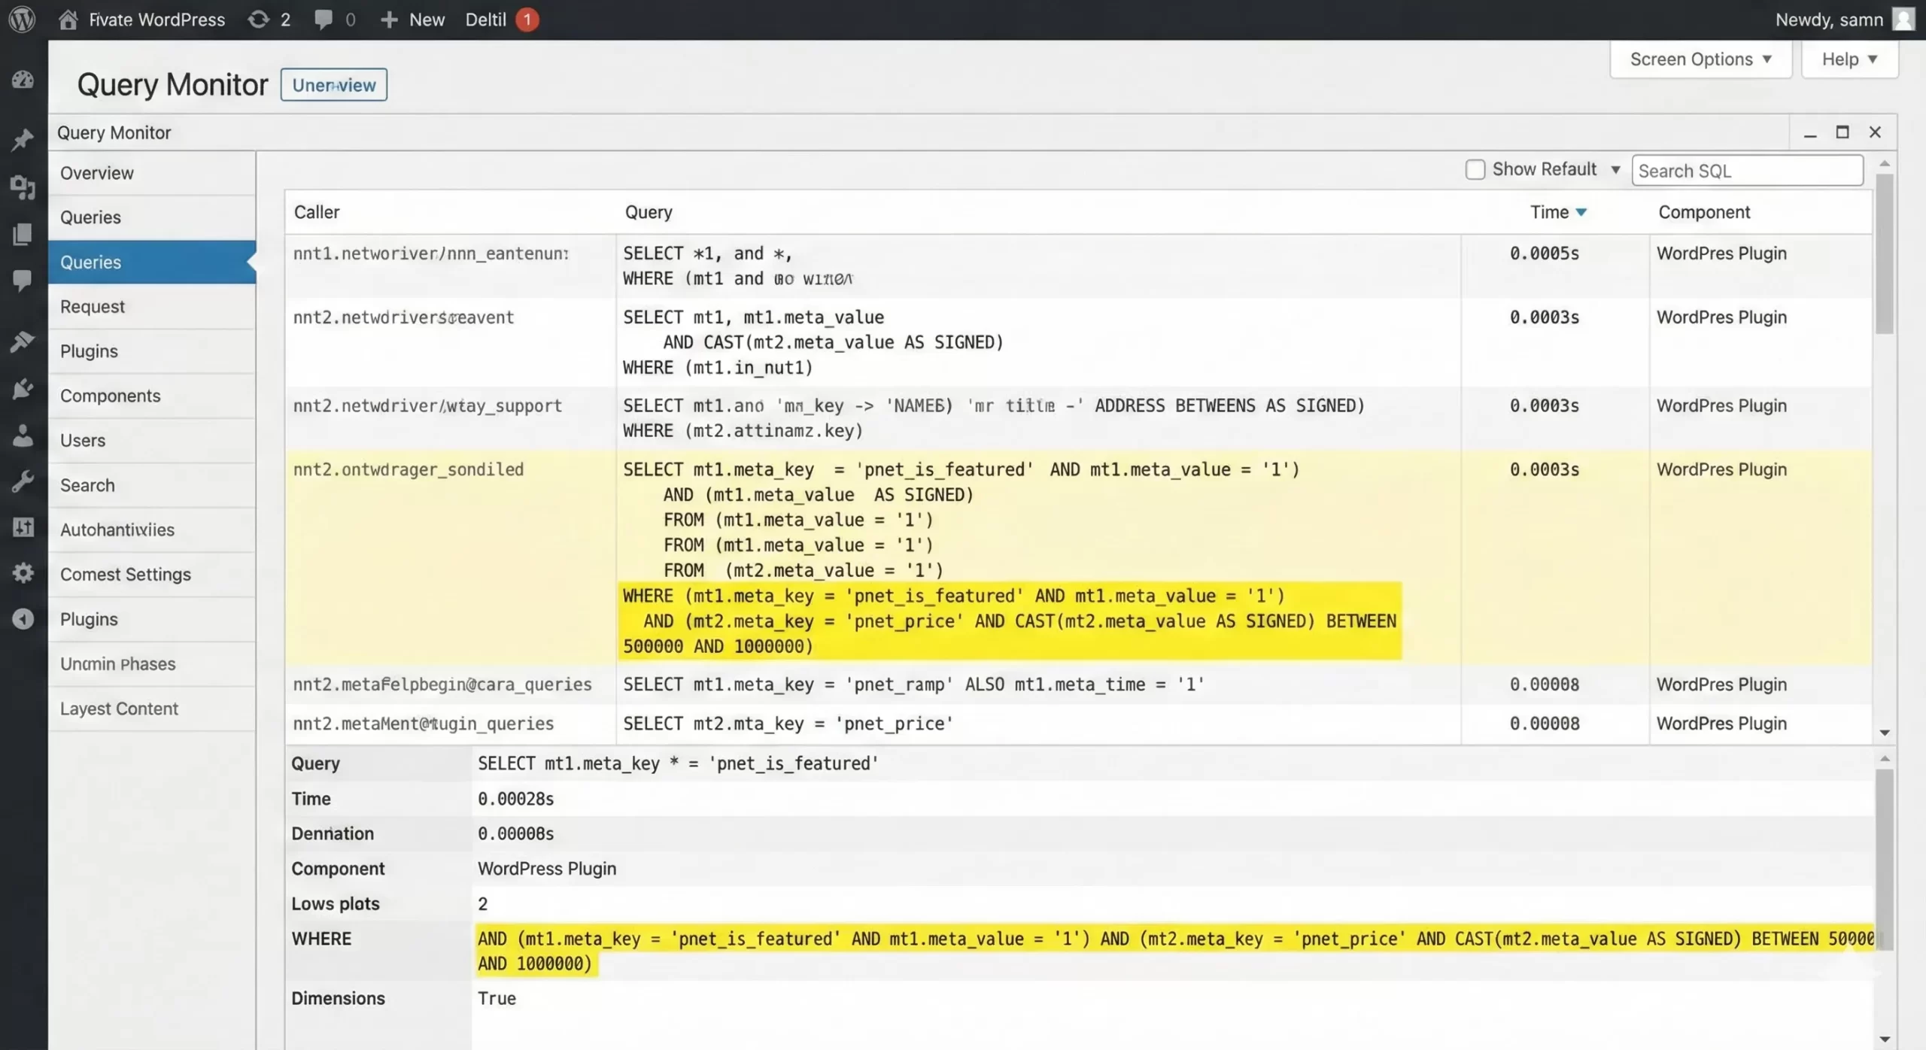Toggle the Show Refault checkbox
1926x1050 pixels.
coord(1475,170)
